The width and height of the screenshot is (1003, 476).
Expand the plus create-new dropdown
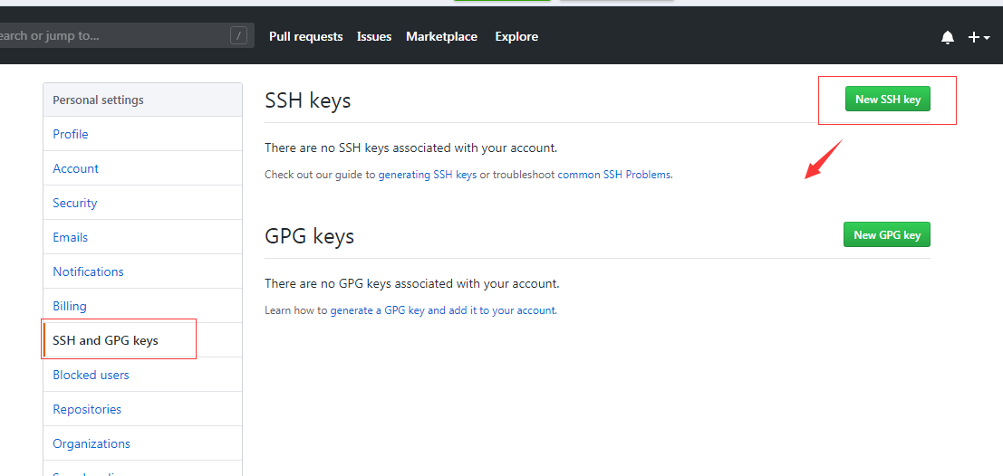[979, 37]
